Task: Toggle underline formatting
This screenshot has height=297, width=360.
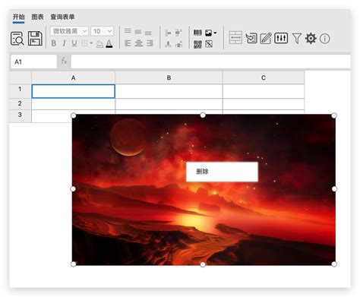Action: point(74,43)
